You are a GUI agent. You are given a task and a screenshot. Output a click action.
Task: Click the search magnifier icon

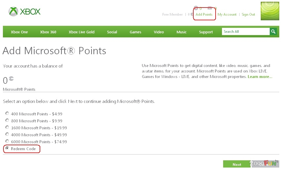[x=273, y=32]
